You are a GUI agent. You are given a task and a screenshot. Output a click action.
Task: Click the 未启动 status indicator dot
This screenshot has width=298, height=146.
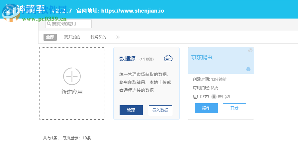(214, 97)
